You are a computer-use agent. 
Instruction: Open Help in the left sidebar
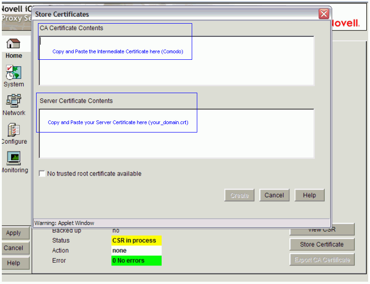pyautogui.click(x=13, y=263)
